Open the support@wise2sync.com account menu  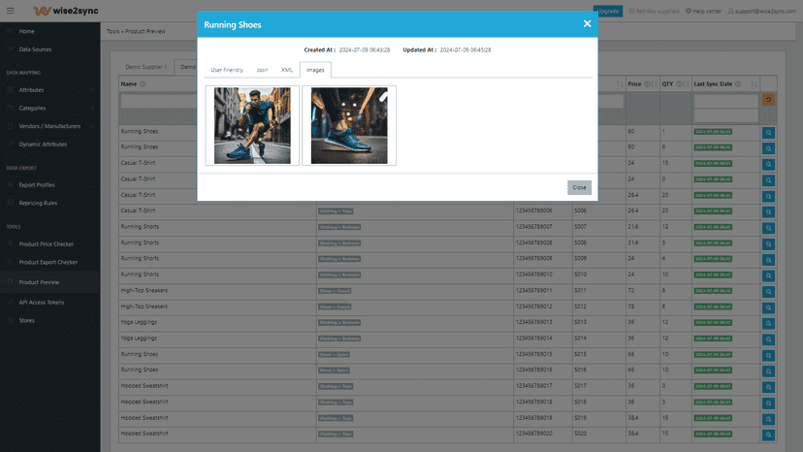pyautogui.click(x=762, y=11)
